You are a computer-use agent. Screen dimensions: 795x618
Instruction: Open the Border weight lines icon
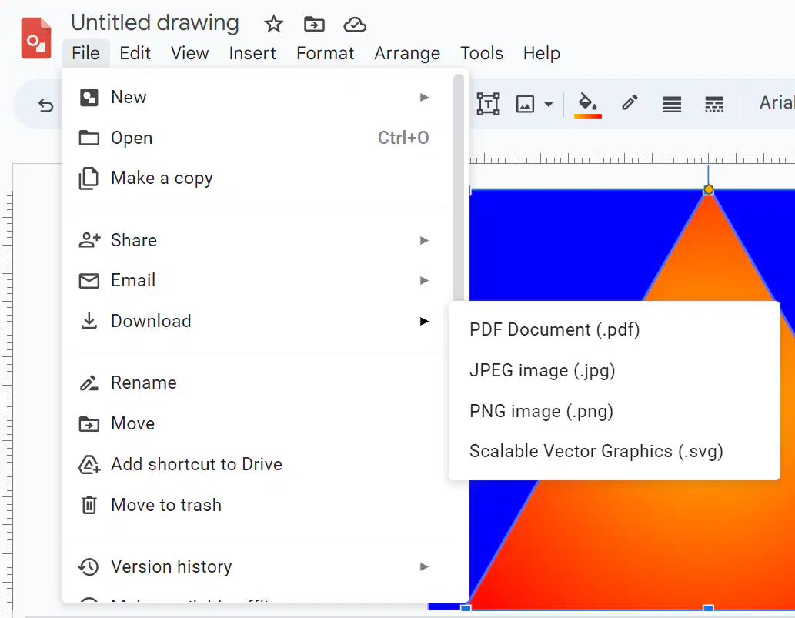pos(672,105)
